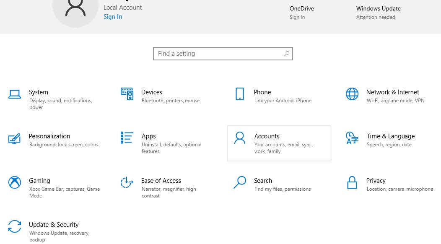
Task: Open Devices via the keyboard-speaker icon
Action: (x=127, y=94)
